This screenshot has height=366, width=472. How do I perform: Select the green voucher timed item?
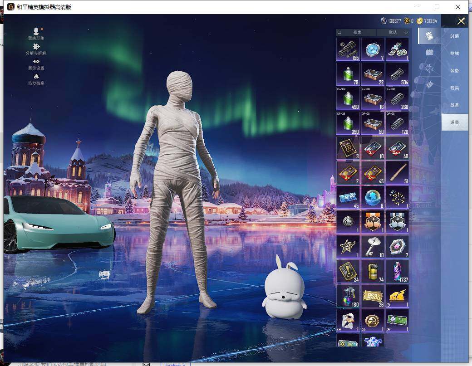click(398, 321)
